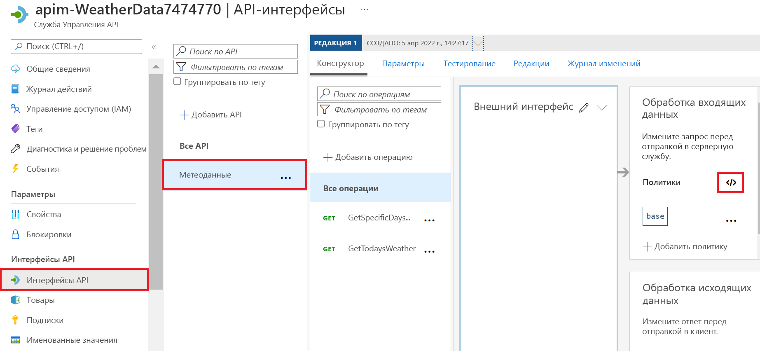The height and width of the screenshot is (351, 760).
Task: Focus the Поиск по API field
Action: click(236, 51)
